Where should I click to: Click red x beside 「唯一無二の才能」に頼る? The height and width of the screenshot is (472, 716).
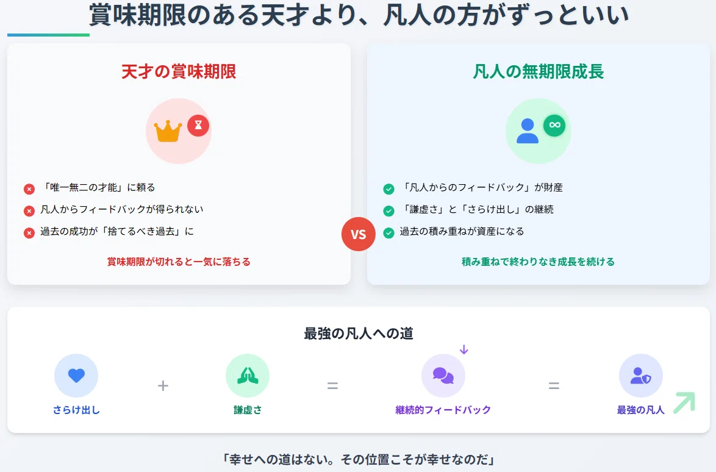29,189
